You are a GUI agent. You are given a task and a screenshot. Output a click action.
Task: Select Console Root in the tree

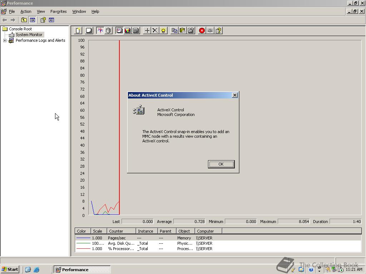pyautogui.click(x=20, y=29)
